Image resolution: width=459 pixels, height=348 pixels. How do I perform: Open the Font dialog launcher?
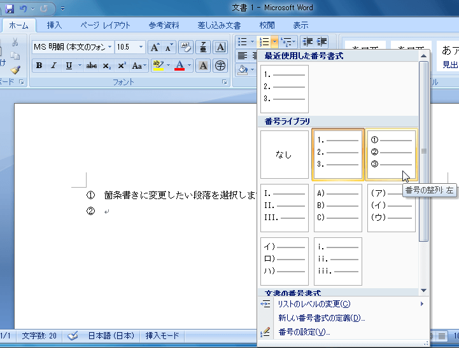(225, 83)
